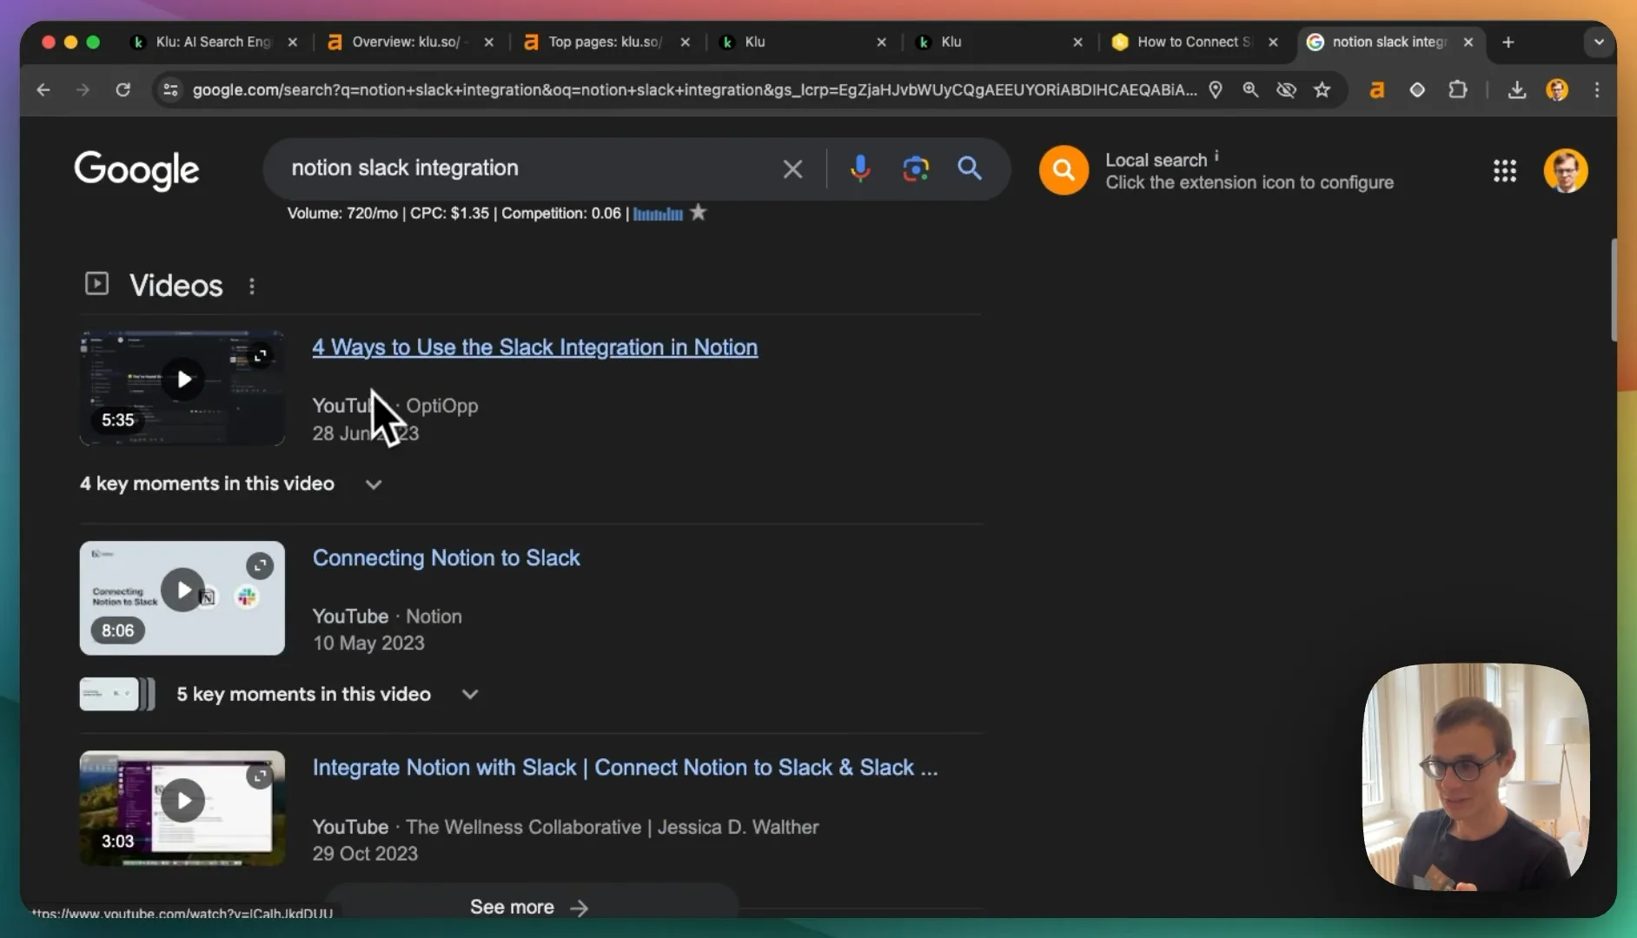This screenshot has width=1637, height=938.
Task: Go to the Google logo homepage
Action: click(x=136, y=170)
